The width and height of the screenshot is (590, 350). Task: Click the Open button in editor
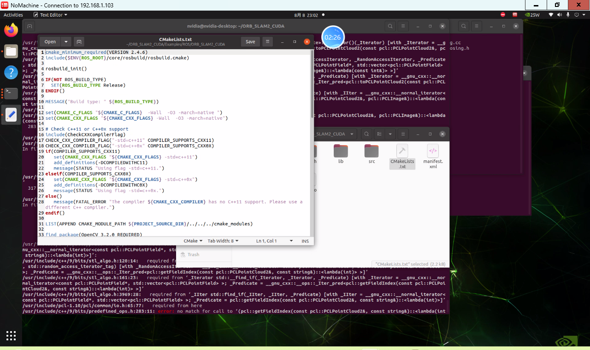tap(50, 41)
